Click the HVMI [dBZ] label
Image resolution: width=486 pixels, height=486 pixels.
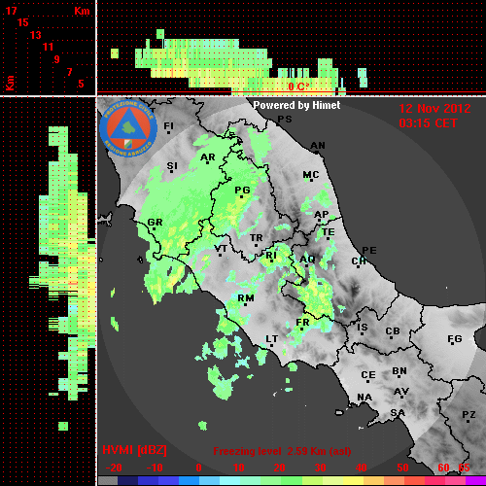134,450
